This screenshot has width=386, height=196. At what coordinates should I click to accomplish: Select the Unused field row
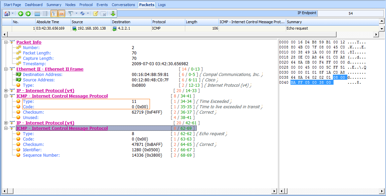105,118
